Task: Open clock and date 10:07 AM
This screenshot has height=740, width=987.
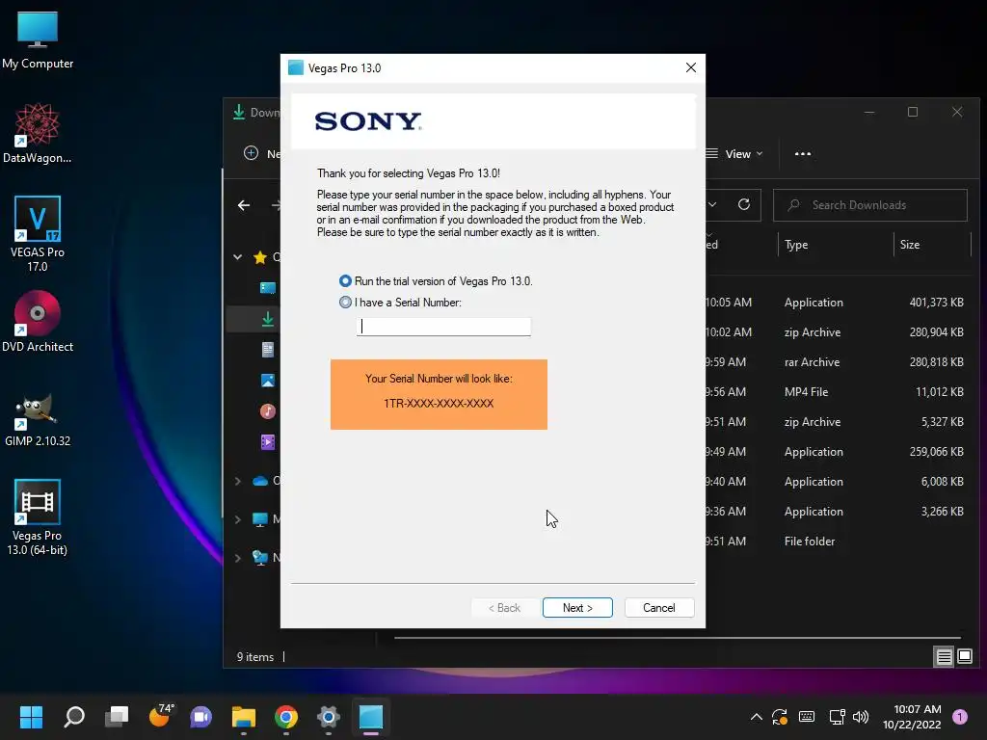Action: [x=911, y=717]
